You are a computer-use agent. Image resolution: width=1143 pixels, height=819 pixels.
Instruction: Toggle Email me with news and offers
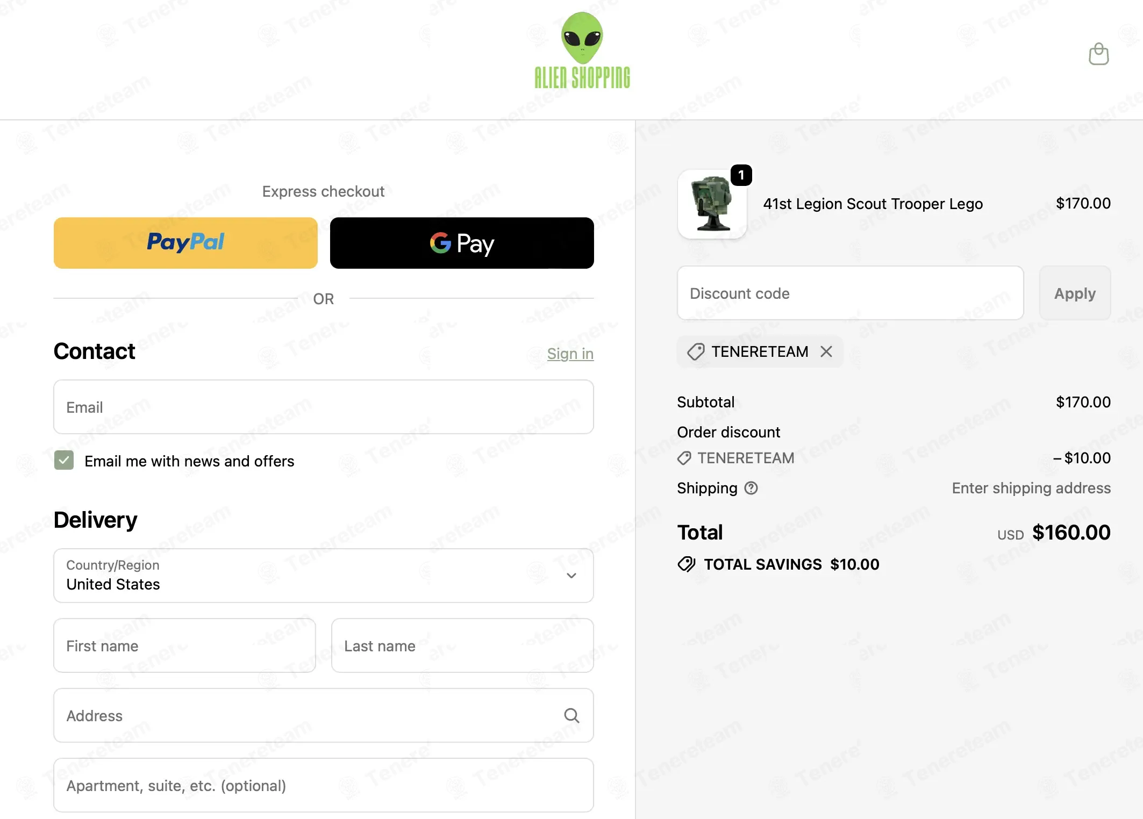(x=64, y=461)
